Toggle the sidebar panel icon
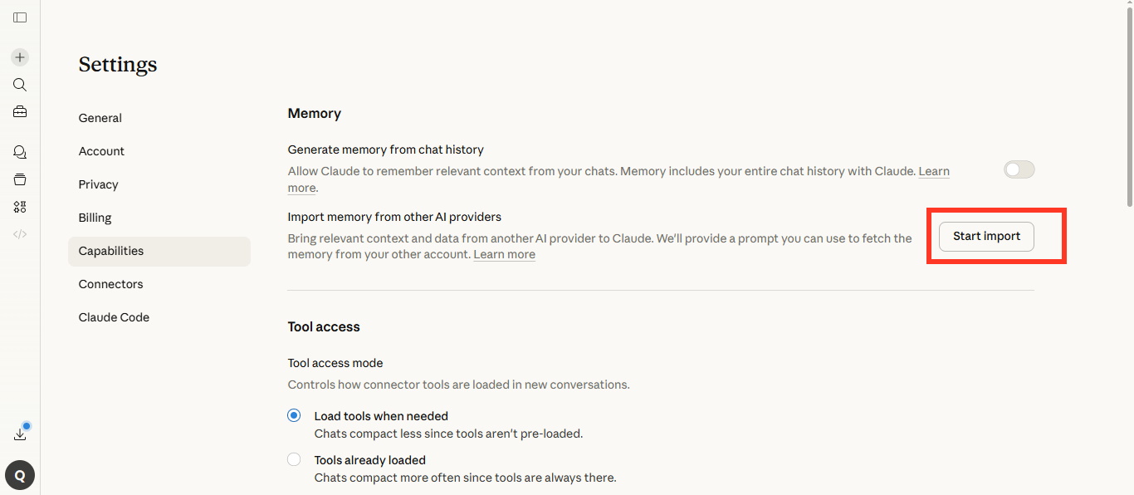 point(20,17)
